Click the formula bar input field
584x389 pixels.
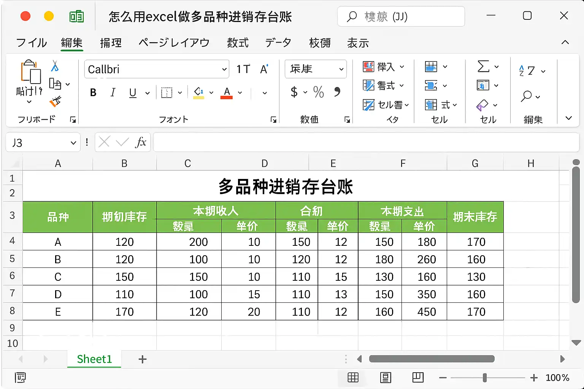(x=366, y=142)
